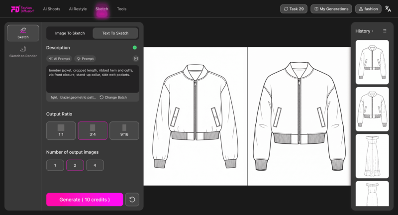Click the square icon right of Prompt
Image resolution: width=398 pixels, height=215 pixels.
[x=136, y=59]
